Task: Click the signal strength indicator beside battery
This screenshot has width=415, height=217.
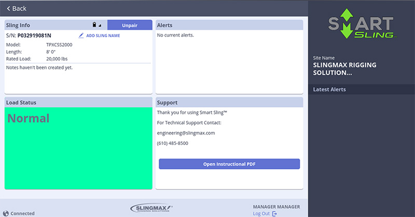Action: [x=100, y=26]
